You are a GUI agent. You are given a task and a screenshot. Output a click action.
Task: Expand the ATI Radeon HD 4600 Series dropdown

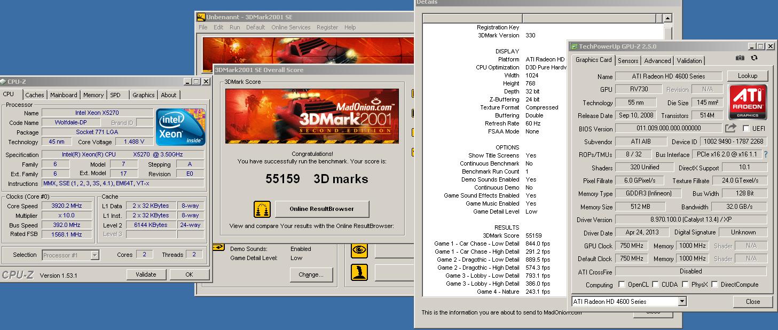point(683,301)
